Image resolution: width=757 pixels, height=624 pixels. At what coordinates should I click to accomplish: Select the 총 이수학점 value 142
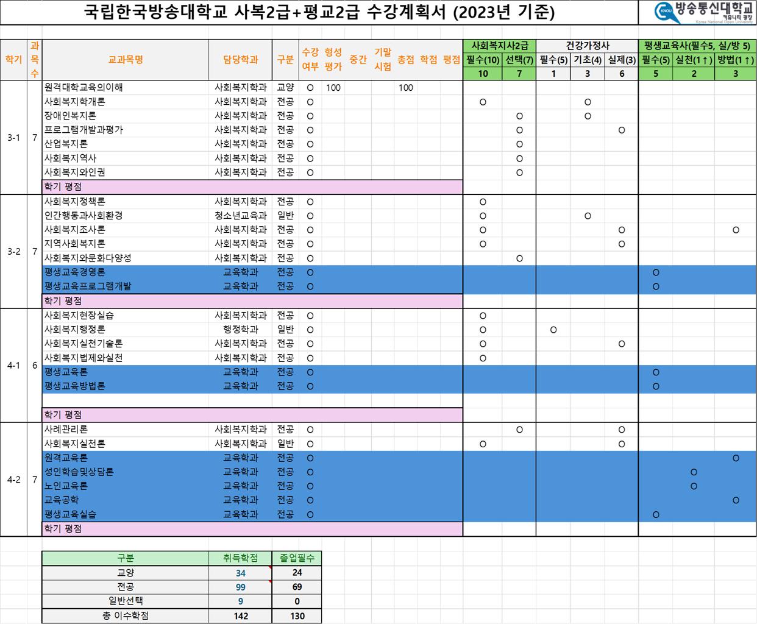pyautogui.click(x=241, y=616)
